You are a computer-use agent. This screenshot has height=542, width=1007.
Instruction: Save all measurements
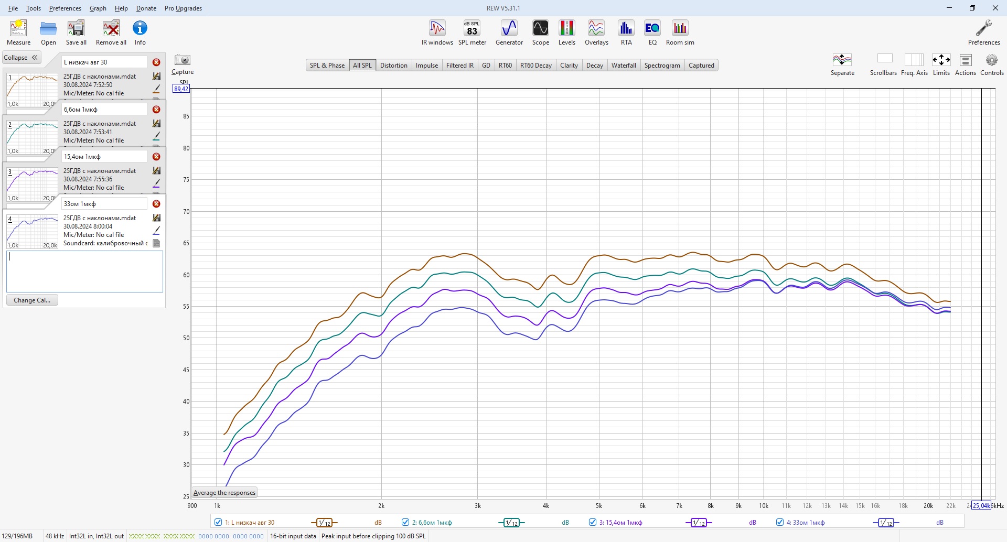point(76,32)
